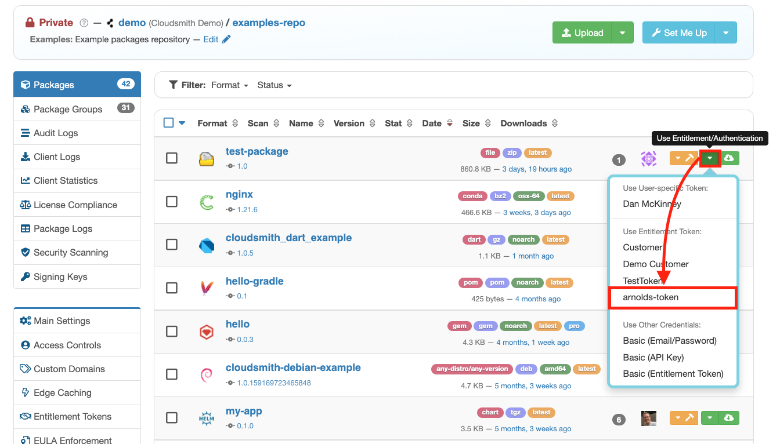The image size is (780, 444).
Task: Open the cloudsmith_dart_example package link
Action: coord(288,238)
